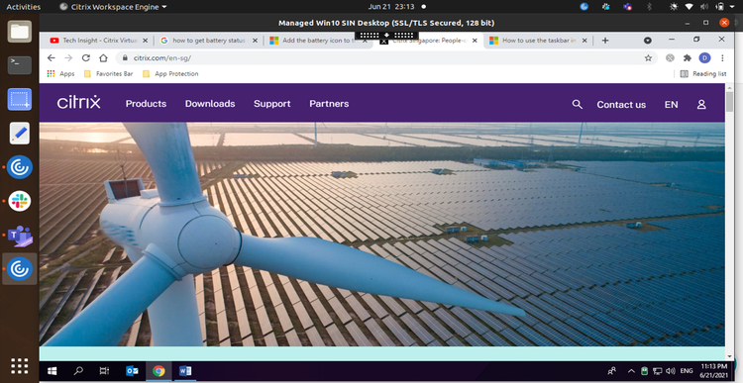743x383 pixels.
Task: Open Chrome's home page button
Action: tap(103, 57)
